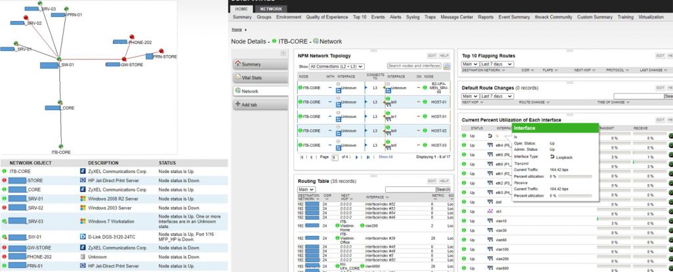The height and width of the screenshot is (272, 673).
Task: Click the Search button in Routing Table
Action: (443, 189)
